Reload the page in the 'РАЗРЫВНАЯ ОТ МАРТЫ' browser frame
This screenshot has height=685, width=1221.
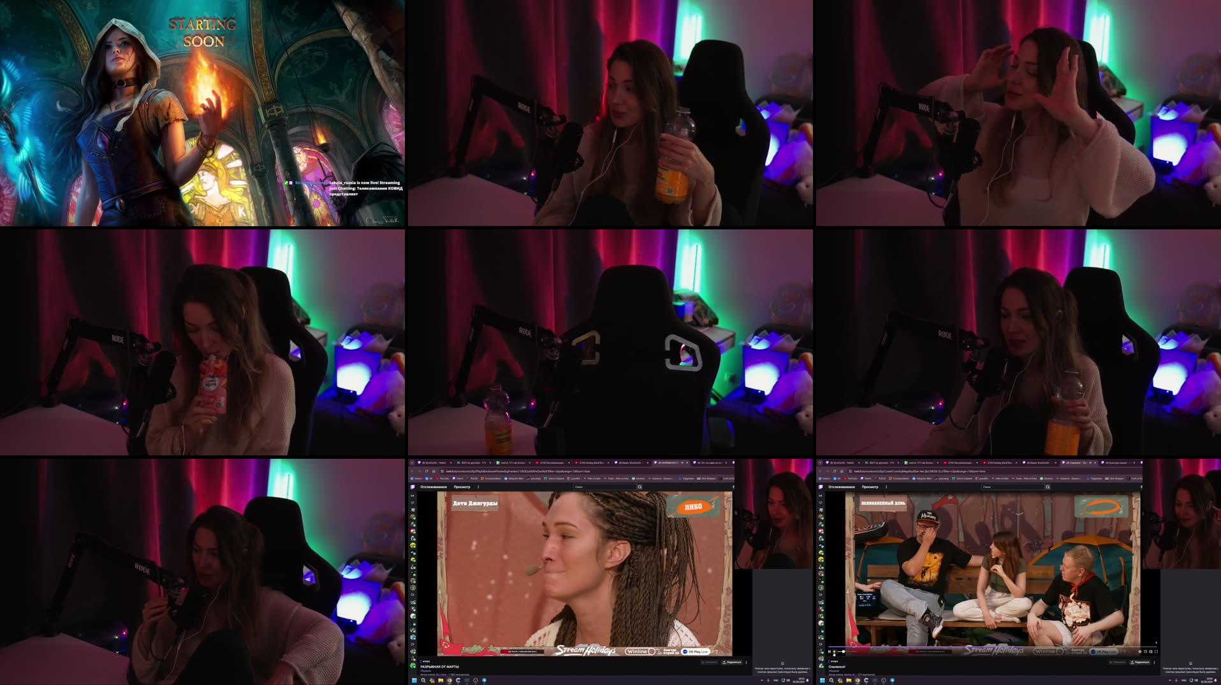(x=427, y=472)
